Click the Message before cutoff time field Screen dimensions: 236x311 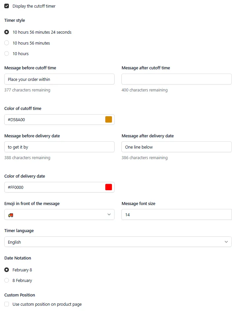click(x=59, y=79)
